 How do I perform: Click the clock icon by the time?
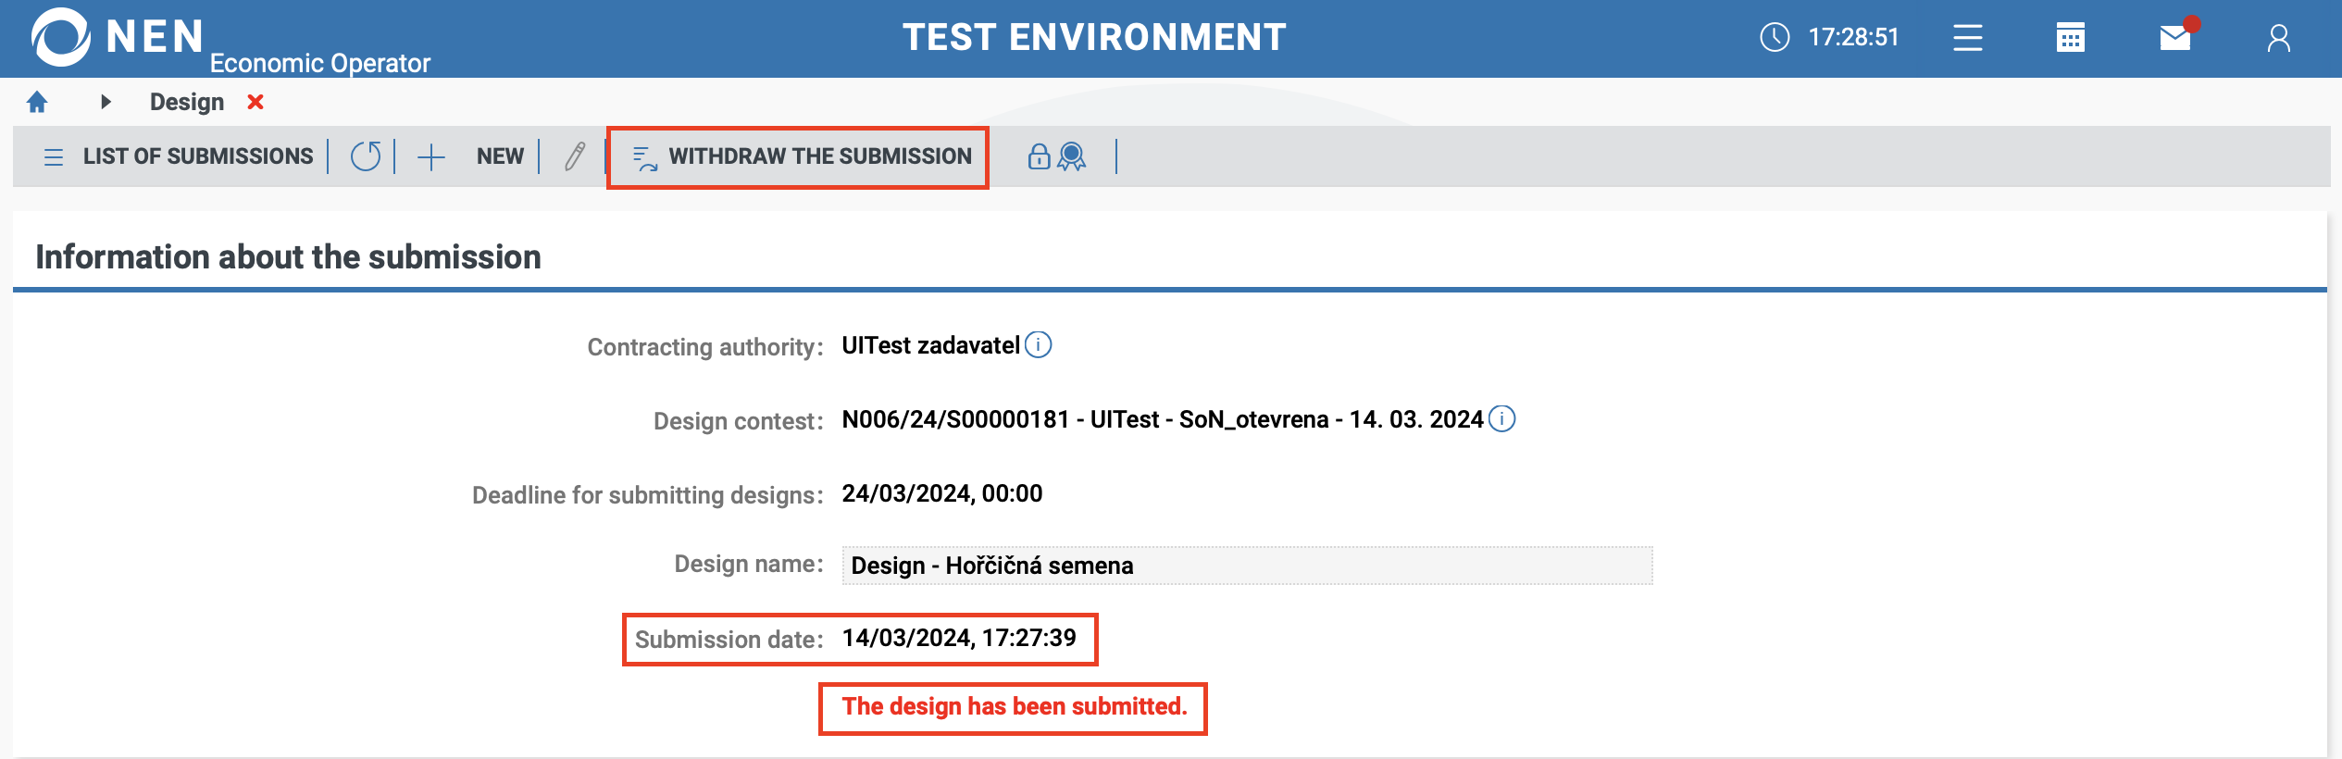point(1774,38)
